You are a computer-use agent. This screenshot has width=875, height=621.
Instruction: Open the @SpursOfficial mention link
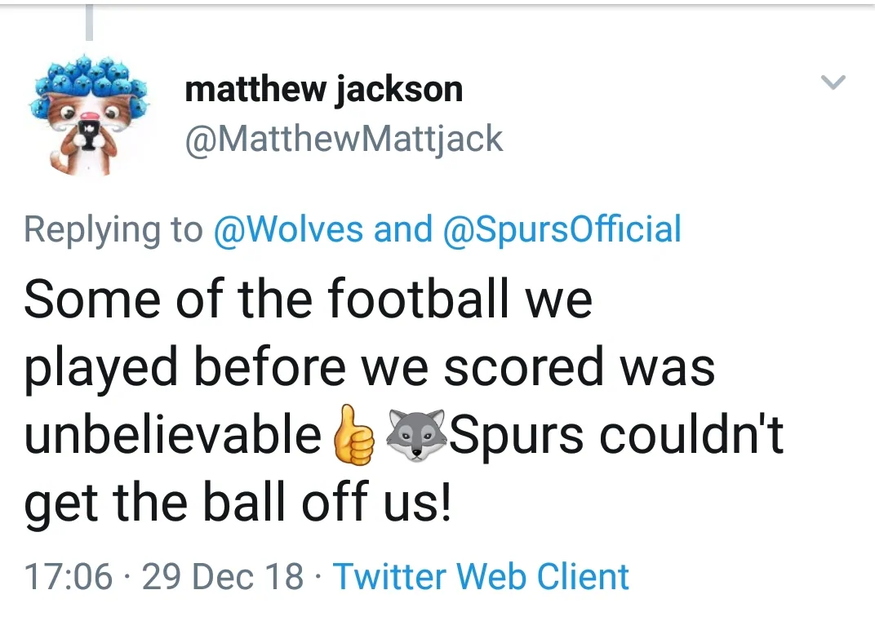tap(562, 229)
